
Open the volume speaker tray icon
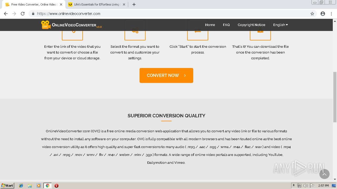click(305, 186)
